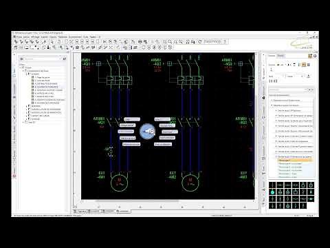Open the Affichage menu

pos(35,37)
